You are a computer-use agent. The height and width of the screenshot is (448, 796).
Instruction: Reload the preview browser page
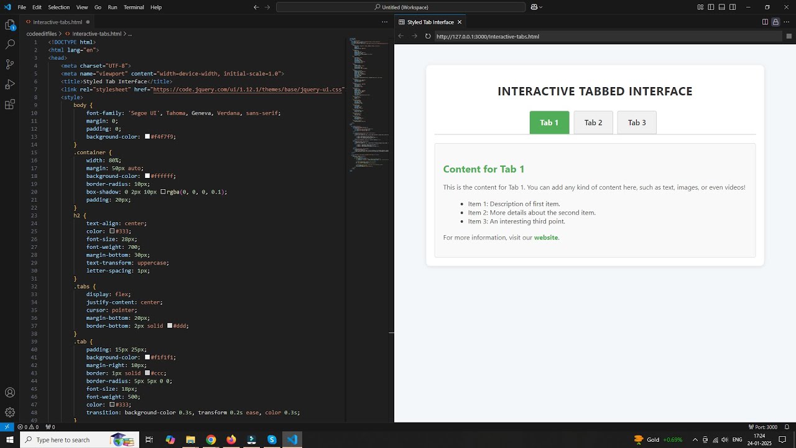click(x=428, y=36)
